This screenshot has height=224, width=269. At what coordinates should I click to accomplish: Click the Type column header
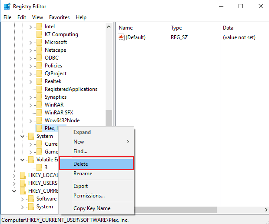coord(194,28)
